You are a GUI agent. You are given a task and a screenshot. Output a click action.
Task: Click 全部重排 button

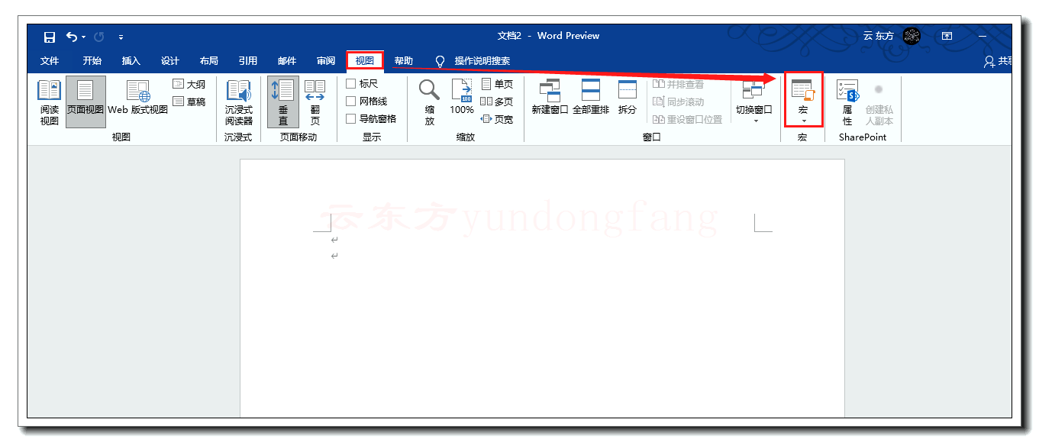coord(591,98)
